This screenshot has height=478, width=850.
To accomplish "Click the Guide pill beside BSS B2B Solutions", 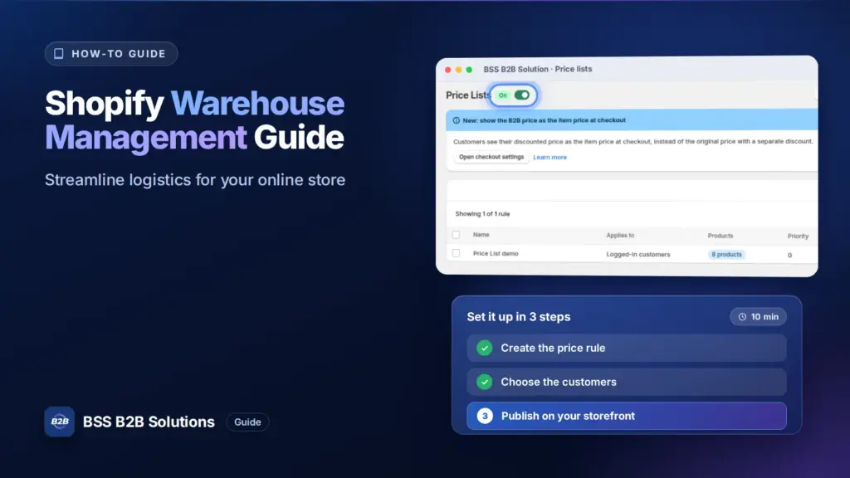I will (x=247, y=422).
